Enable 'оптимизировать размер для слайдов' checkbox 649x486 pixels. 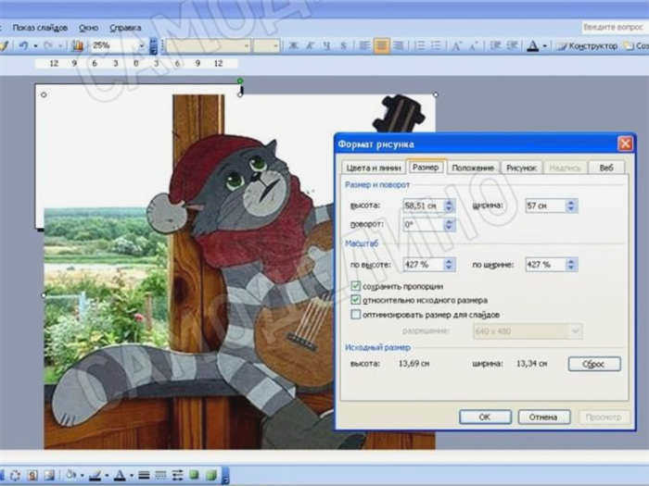[355, 315]
